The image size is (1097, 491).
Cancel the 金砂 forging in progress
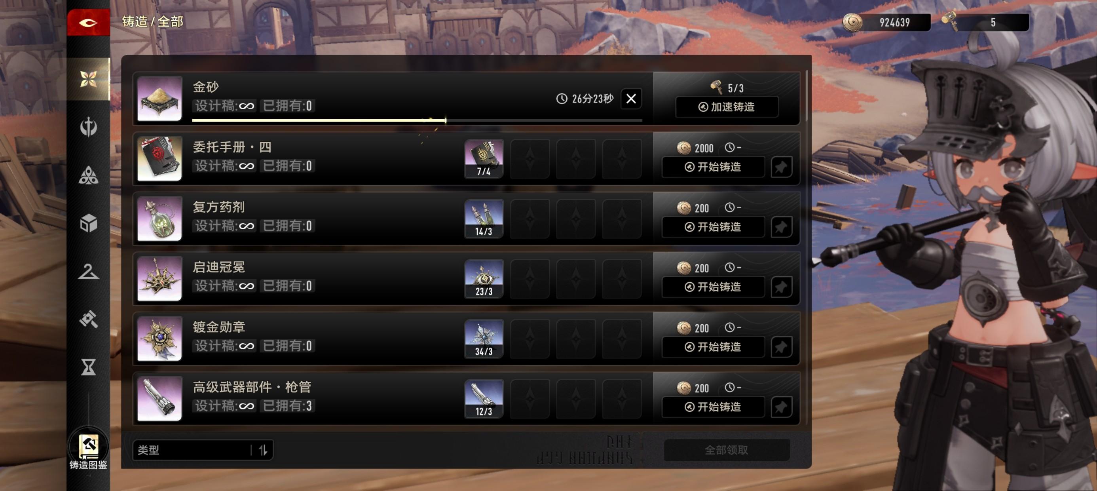(x=631, y=99)
